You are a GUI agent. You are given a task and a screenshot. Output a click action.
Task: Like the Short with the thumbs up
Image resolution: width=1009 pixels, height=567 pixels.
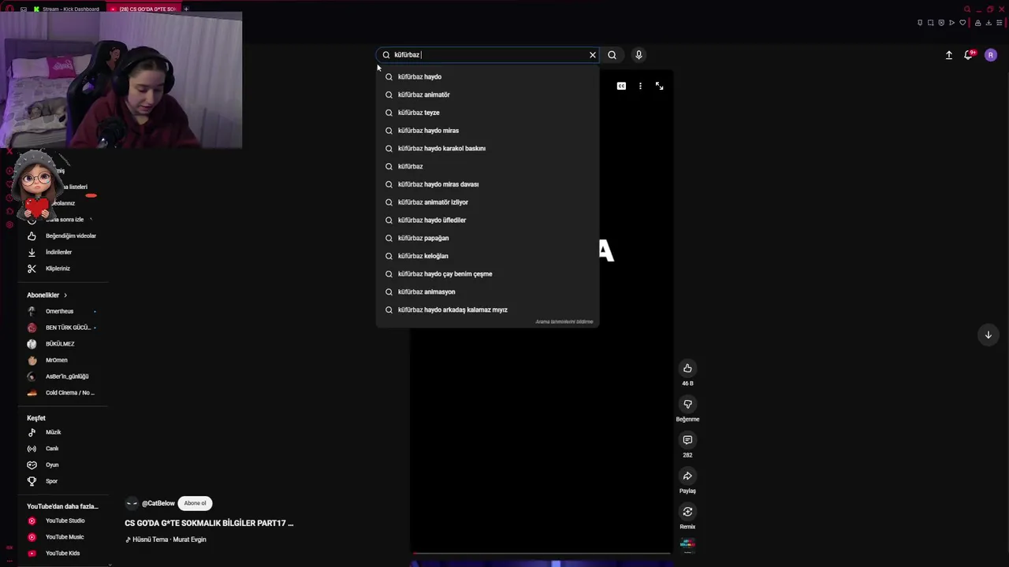687,369
